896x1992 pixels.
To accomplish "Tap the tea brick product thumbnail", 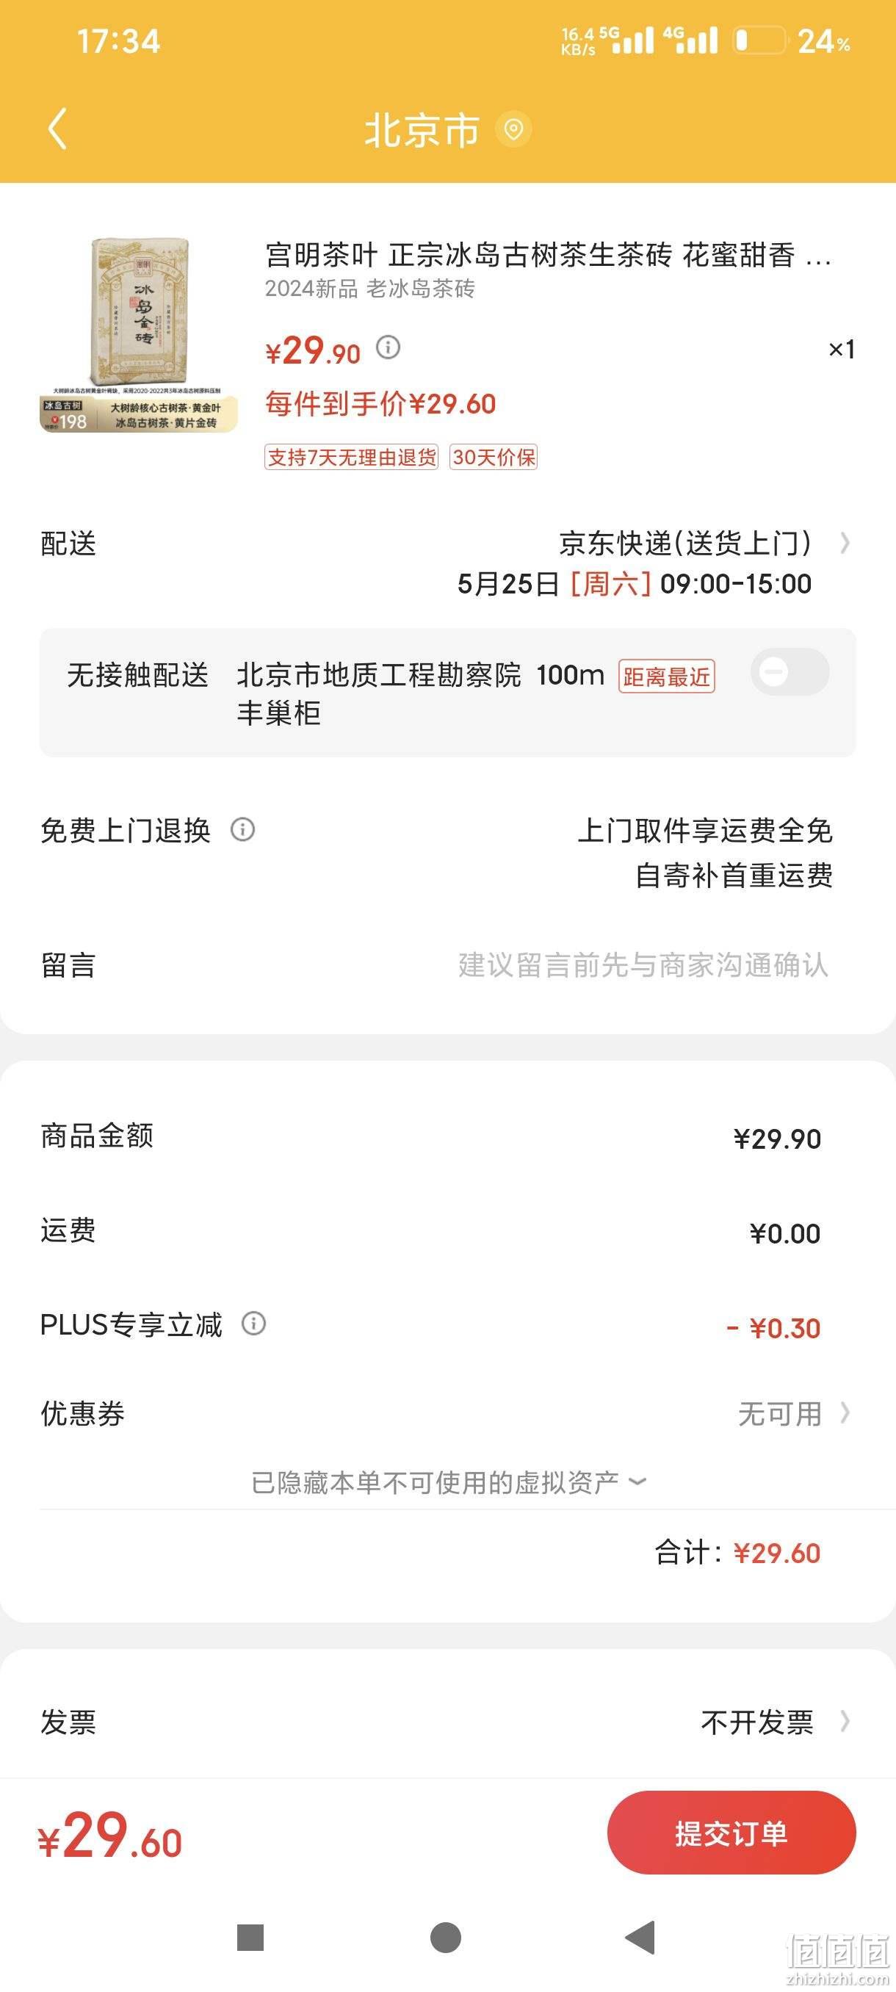I will point(138,335).
